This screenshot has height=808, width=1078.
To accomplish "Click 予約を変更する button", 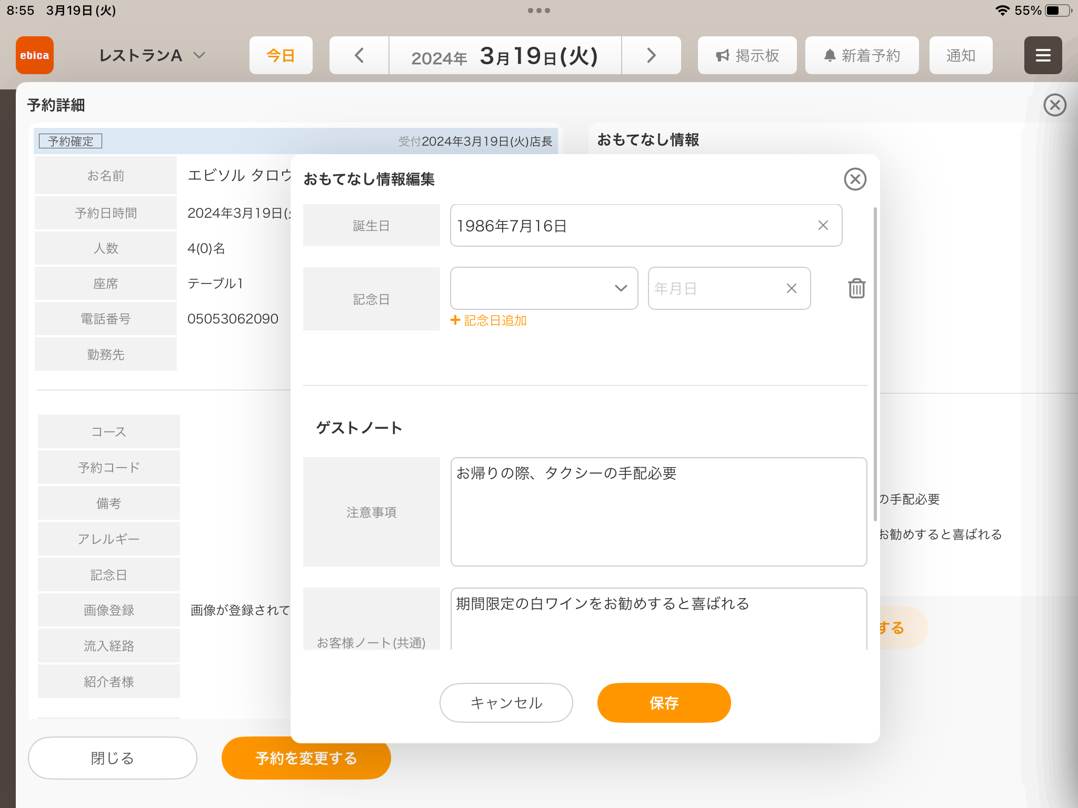I will [306, 758].
